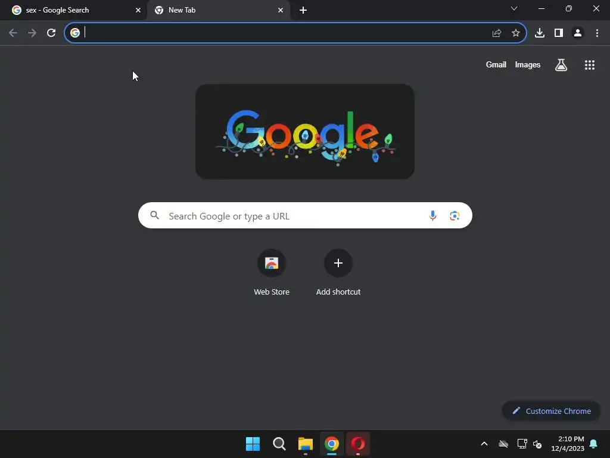Open Chrome three-dot menu

pyautogui.click(x=597, y=33)
